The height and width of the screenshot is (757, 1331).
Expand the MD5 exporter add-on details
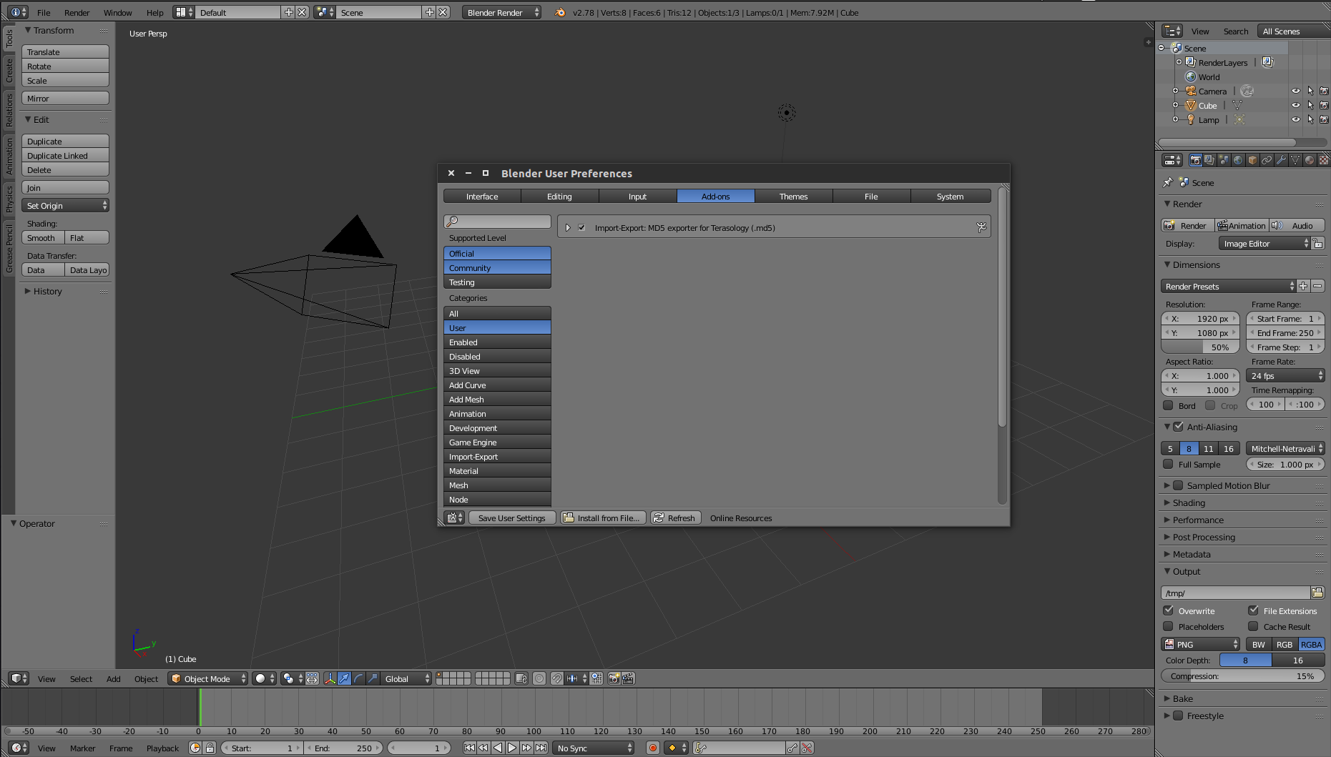coord(567,228)
